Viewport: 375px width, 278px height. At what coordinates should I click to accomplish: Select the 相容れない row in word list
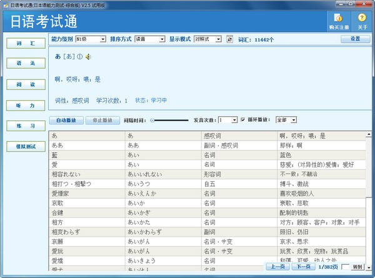click(87, 174)
